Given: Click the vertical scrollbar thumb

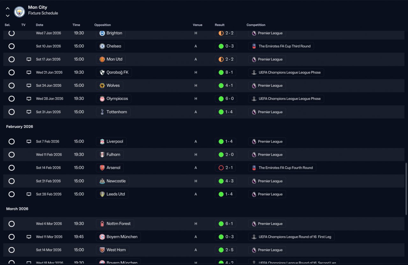Looking at the screenshot, I should [406, 189].
